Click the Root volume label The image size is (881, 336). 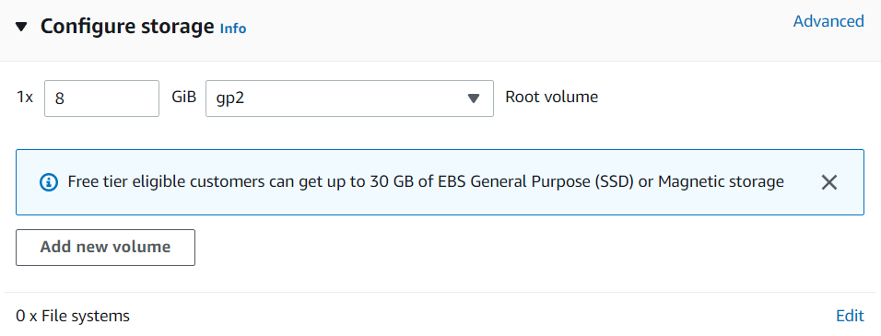(x=552, y=97)
